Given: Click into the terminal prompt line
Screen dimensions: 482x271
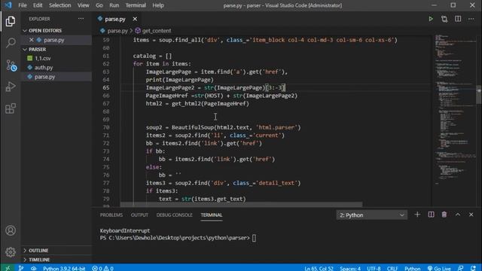Looking at the screenshot, I should (178, 238).
